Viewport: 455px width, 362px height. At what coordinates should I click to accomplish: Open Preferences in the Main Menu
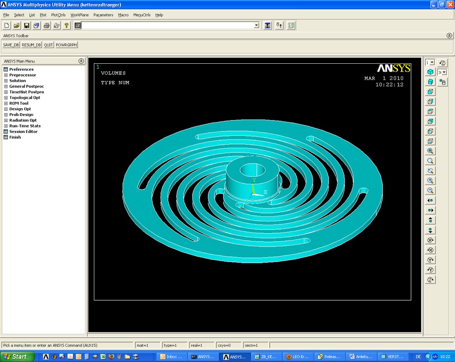21,69
